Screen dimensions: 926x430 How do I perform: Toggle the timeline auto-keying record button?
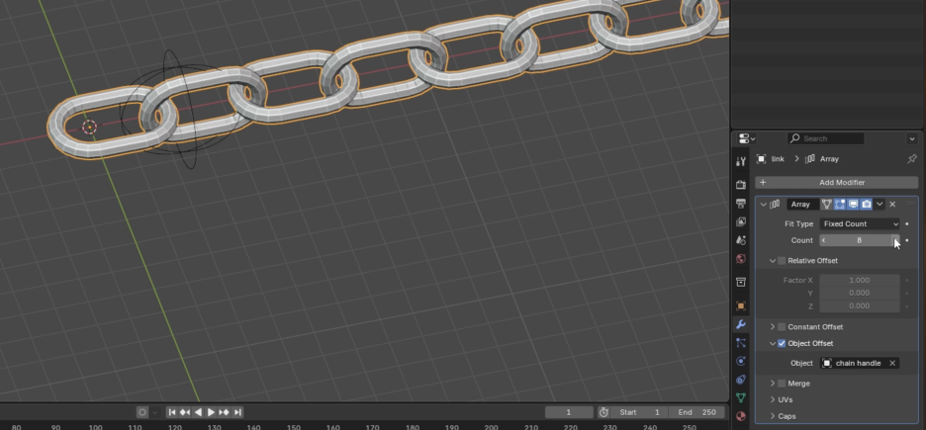[142, 412]
